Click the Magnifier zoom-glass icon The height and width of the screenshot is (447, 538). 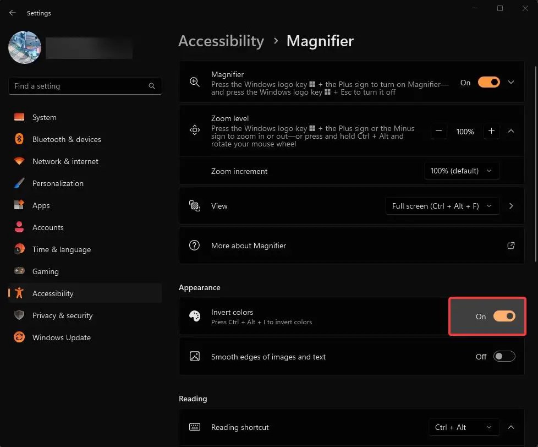point(195,82)
